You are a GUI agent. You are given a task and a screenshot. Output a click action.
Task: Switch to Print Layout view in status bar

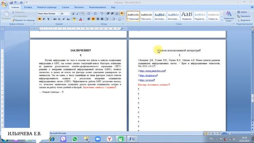click(206, 133)
